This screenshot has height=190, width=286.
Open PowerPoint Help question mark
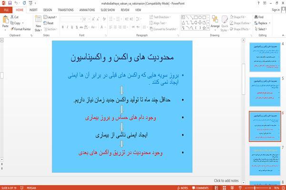click(x=258, y=3)
